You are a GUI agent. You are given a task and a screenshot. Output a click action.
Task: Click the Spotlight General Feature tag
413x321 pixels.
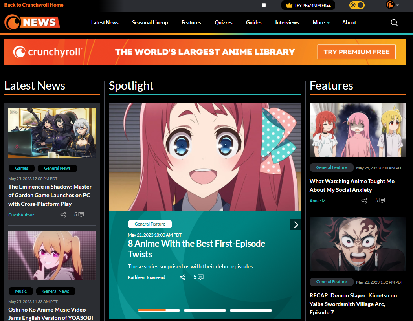[x=150, y=224]
